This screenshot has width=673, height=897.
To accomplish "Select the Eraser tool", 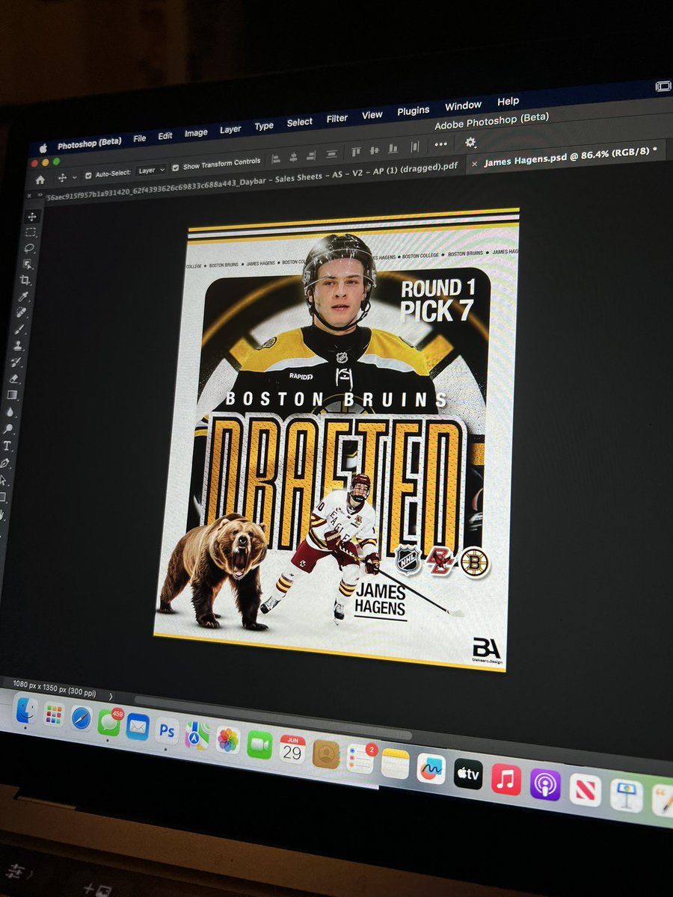I will click(14, 378).
